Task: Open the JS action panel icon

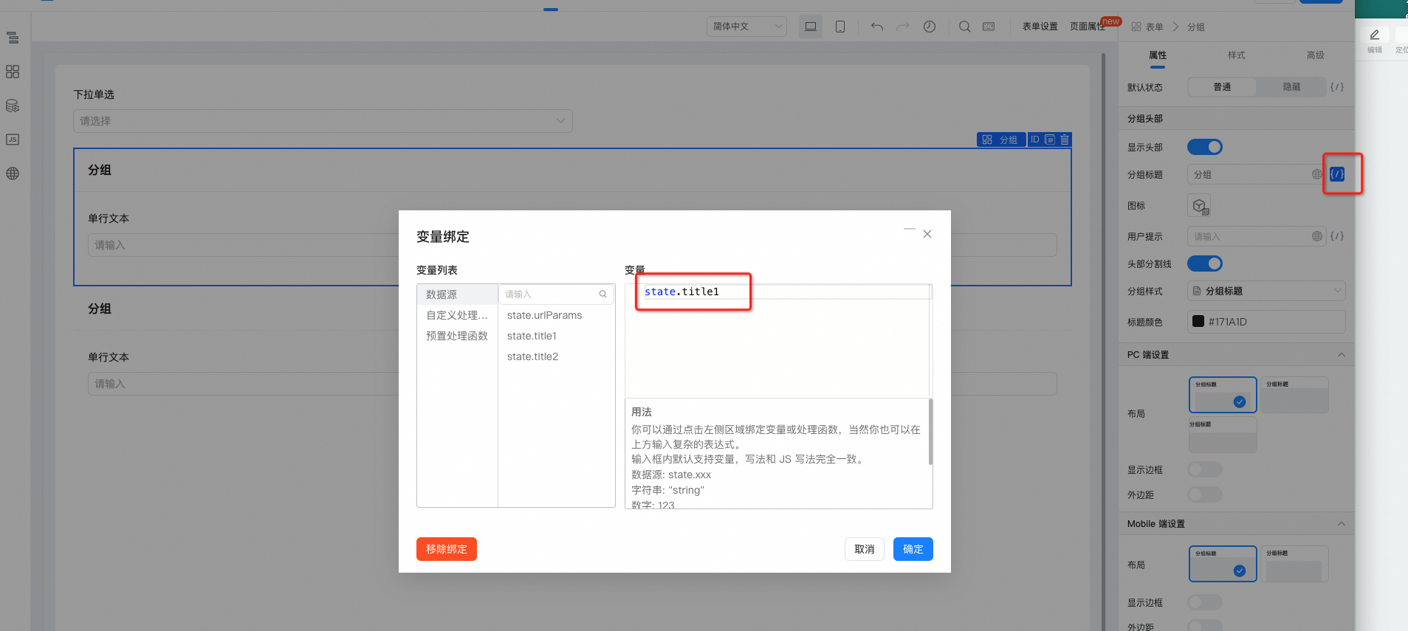Action: coord(13,139)
